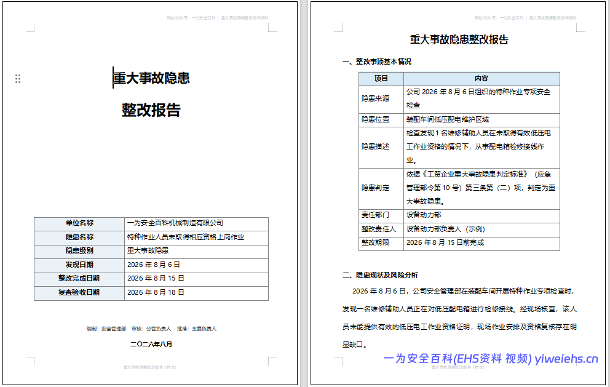610x387 pixels.
Task: Select the '隐患名称' label cell
Action: [79, 237]
